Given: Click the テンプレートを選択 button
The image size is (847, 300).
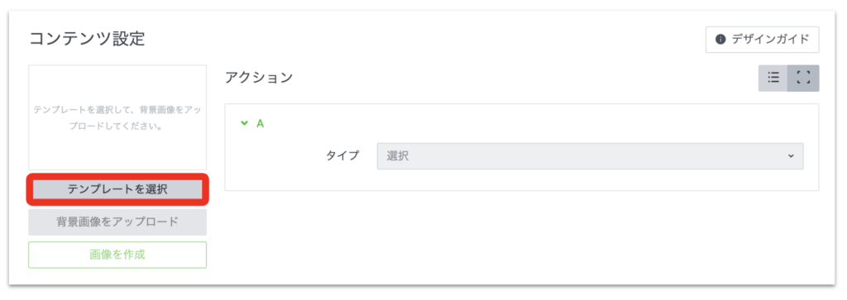Looking at the screenshot, I should [x=117, y=189].
